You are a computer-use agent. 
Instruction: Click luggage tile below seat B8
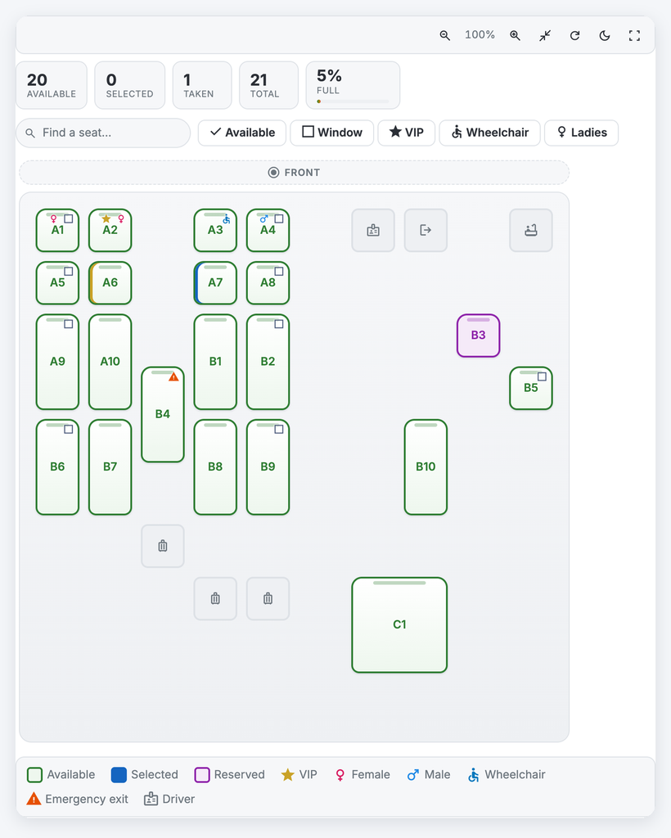(215, 598)
